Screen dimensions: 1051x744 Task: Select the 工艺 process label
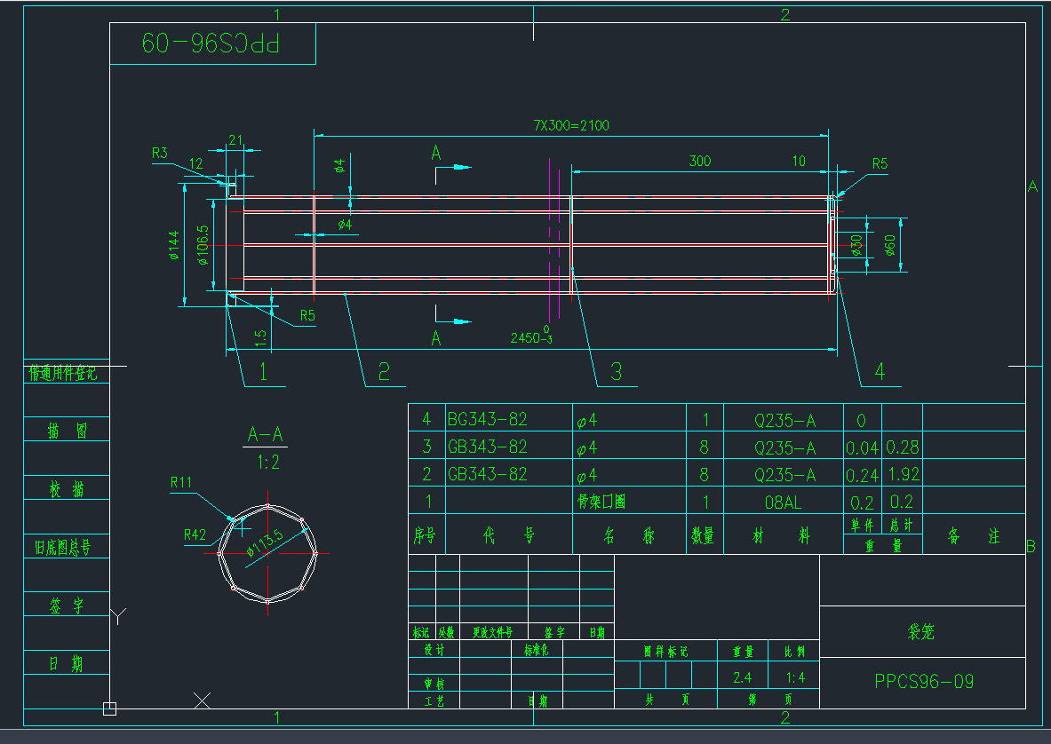[x=434, y=701]
